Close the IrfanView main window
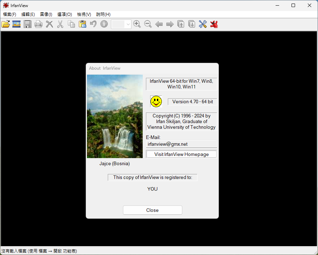318x255 pixels. (x=310, y=5)
